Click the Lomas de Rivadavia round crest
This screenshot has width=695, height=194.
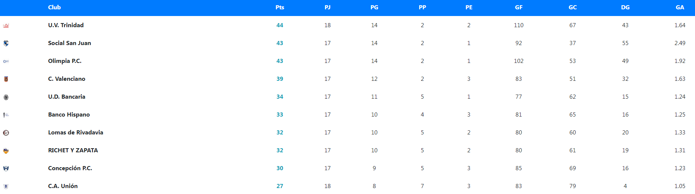coord(6,133)
